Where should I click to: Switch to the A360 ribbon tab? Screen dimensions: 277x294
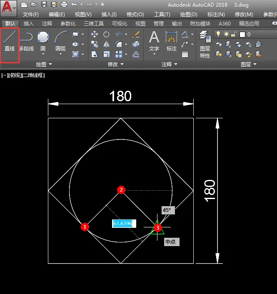click(x=225, y=24)
